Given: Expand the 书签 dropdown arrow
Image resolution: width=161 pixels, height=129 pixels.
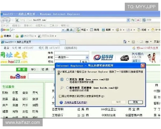Looking at the screenshot, I should (87, 30).
